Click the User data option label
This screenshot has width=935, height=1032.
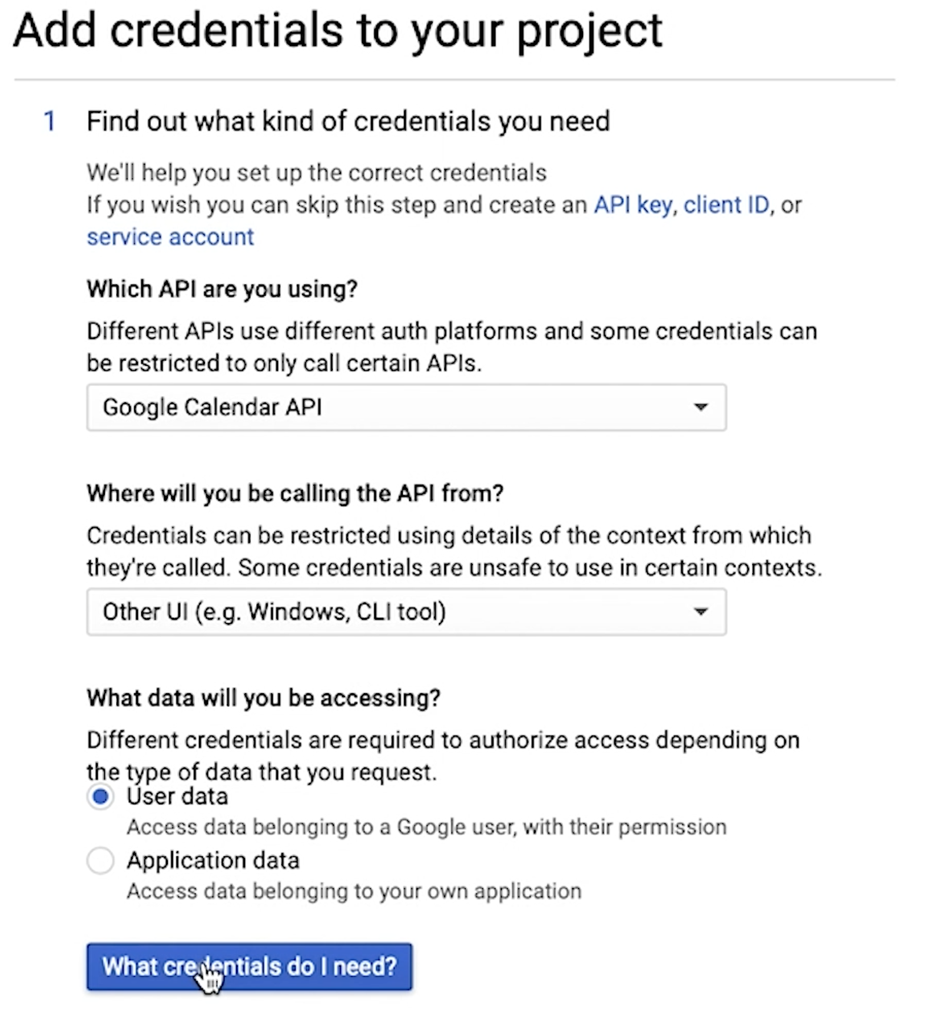click(177, 796)
